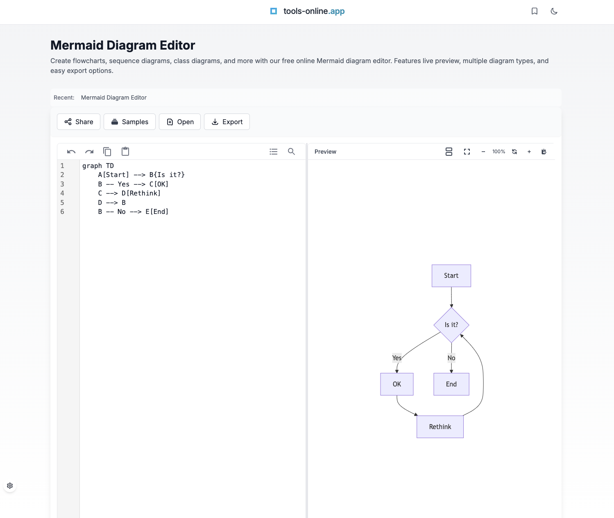
Task: Click the tools-online square logo icon
Action: click(274, 11)
